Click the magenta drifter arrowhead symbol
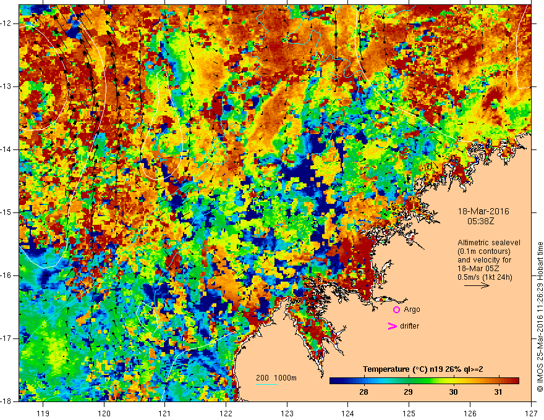Viewport: 544px width, 420px height. (x=392, y=326)
